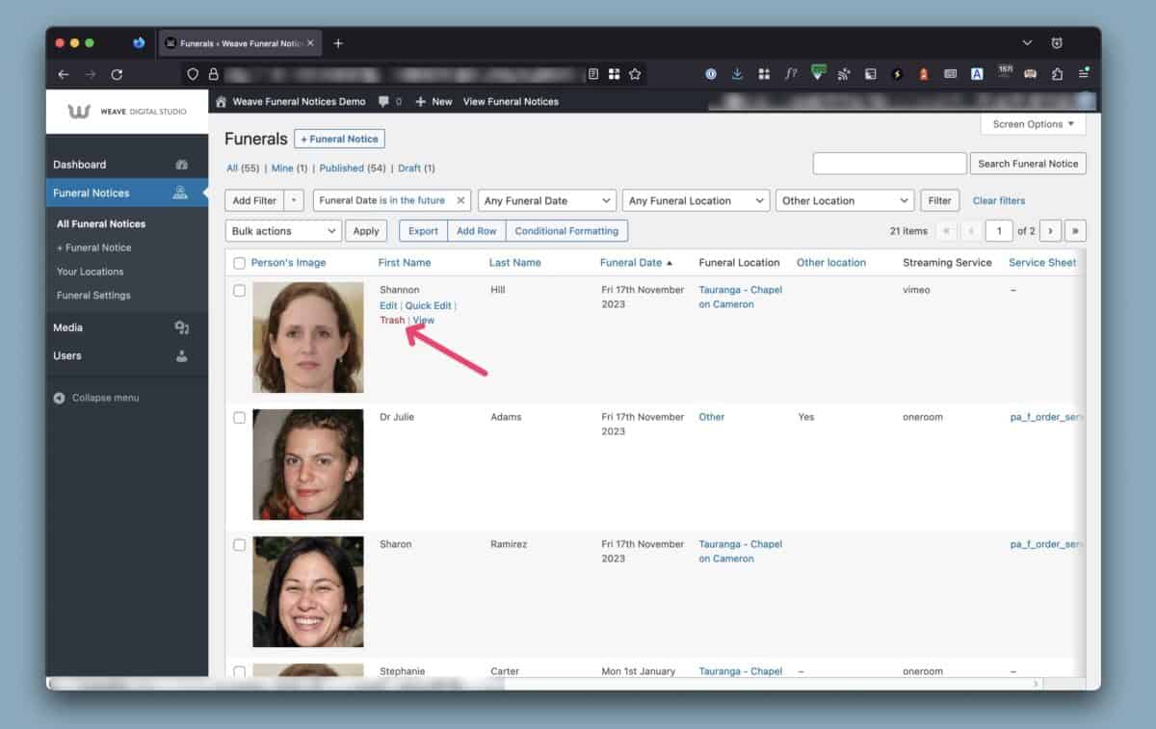Click the home icon in admin bar

221,101
